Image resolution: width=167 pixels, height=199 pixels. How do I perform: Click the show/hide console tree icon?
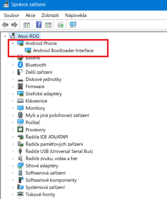(x=27, y=25)
